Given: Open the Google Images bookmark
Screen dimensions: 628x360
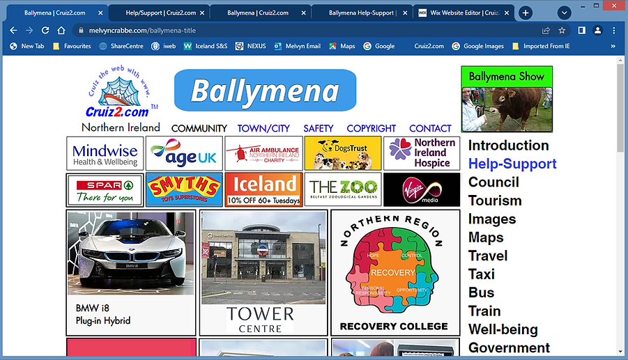Looking at the screenshot, I should (478, 46).
